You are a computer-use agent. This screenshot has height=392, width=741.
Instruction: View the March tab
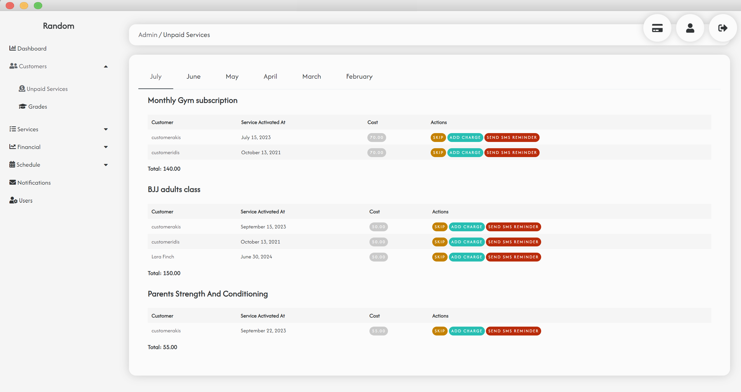tap(312, 77)
